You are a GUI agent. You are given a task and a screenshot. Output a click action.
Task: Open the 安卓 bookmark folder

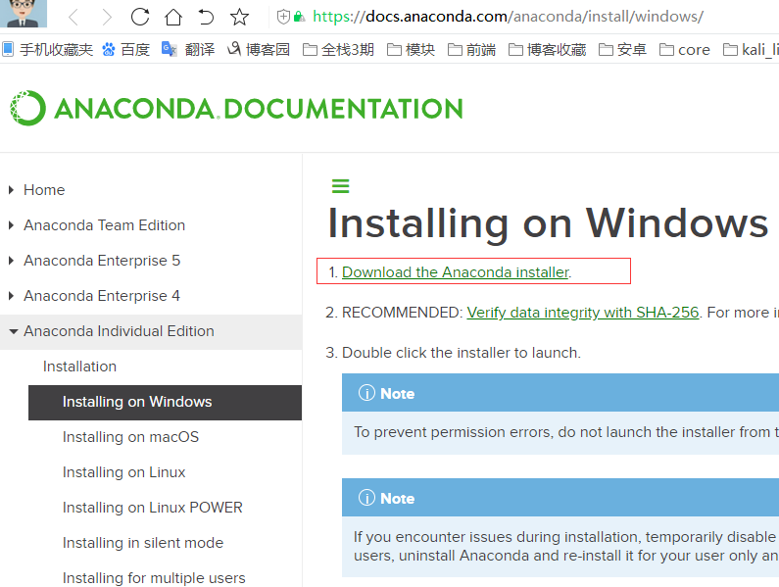[622, 50]
